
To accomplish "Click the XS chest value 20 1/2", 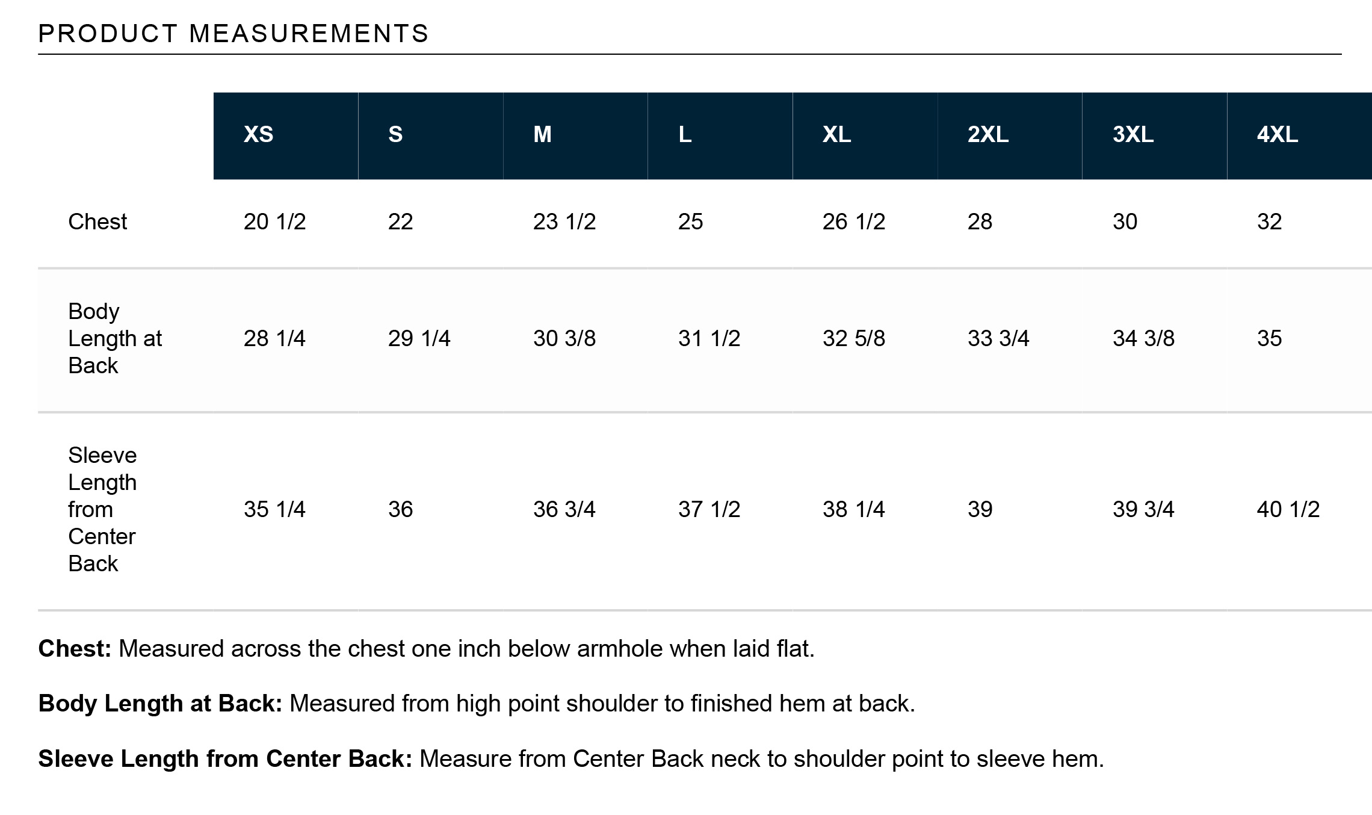I will [274, 222].
